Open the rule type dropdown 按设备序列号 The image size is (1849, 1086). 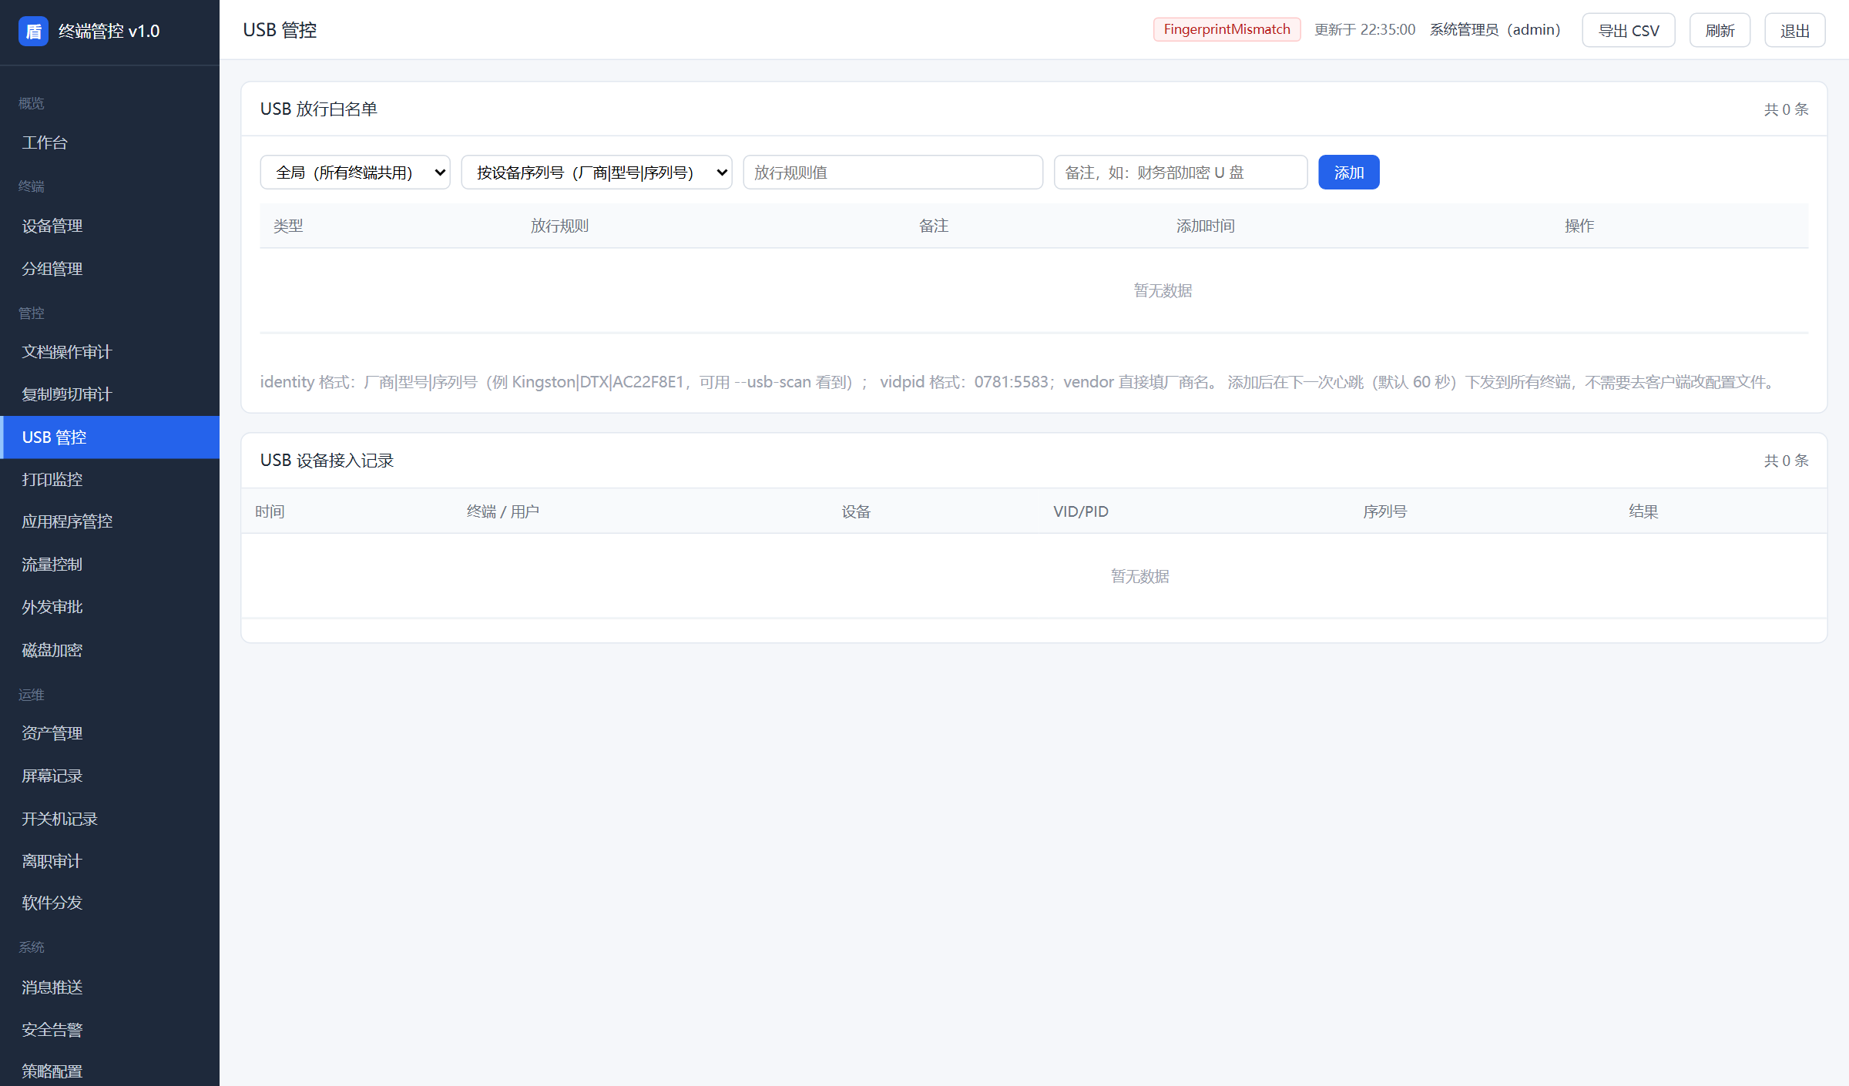[596, 173]
